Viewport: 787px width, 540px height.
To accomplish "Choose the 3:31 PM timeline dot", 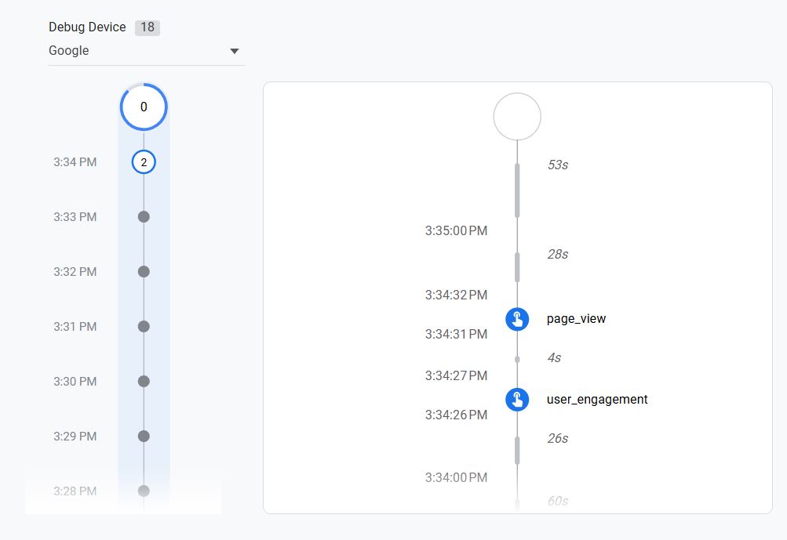I will [x=144, y=327].
